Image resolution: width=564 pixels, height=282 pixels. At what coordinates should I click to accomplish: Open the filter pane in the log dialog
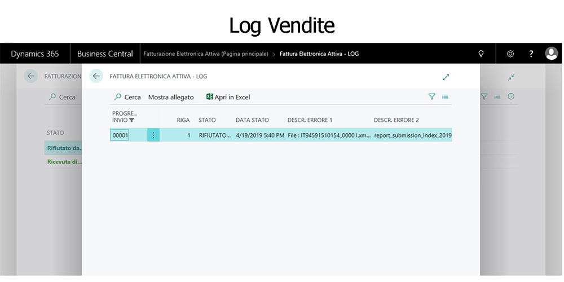click(x=431, y=97)
